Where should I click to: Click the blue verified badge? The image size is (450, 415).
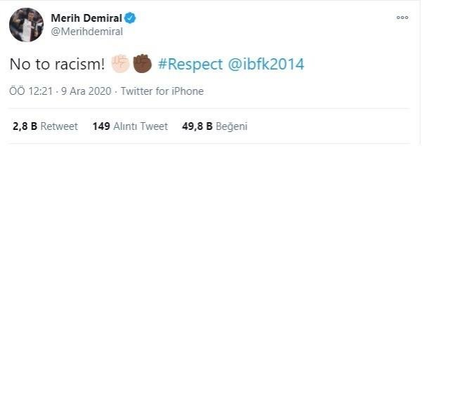[130, 18]
